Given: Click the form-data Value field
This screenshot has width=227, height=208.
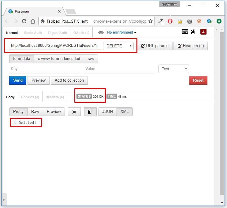Looking at the screenshot, I should tap(120, 69).
